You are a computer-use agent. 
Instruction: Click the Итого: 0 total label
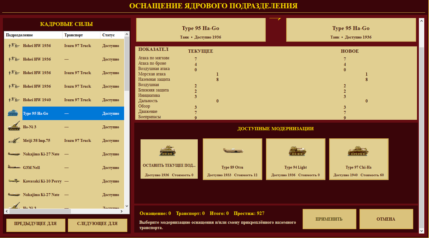219,213
